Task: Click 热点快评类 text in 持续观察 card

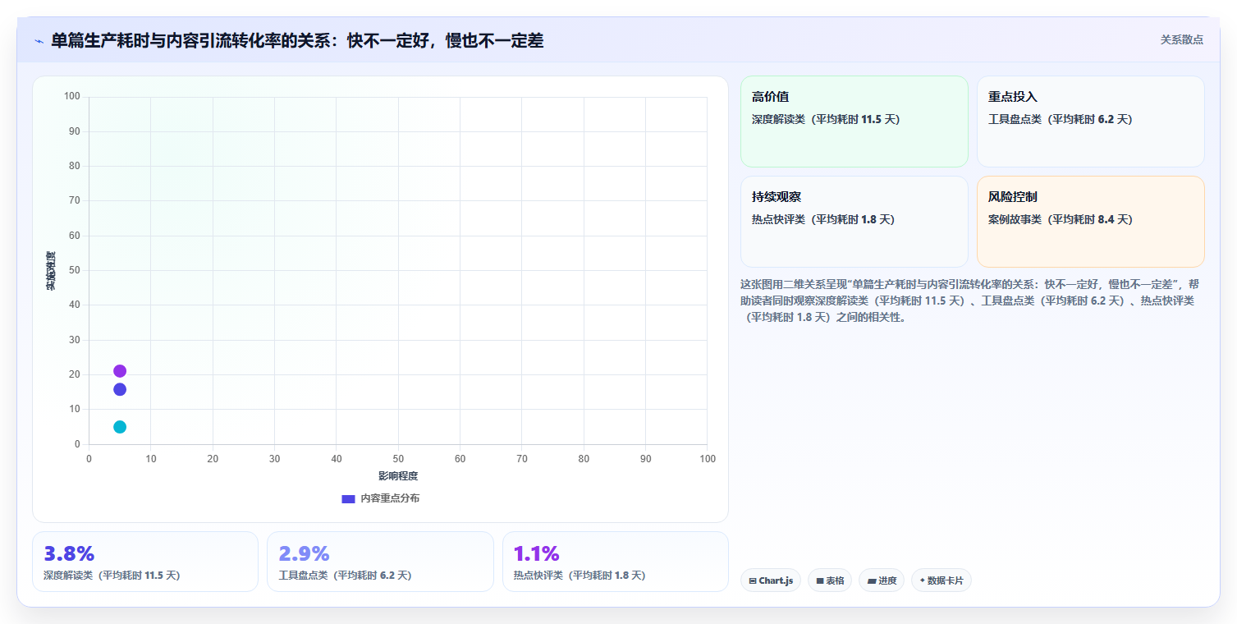Action: coord(823,219)
